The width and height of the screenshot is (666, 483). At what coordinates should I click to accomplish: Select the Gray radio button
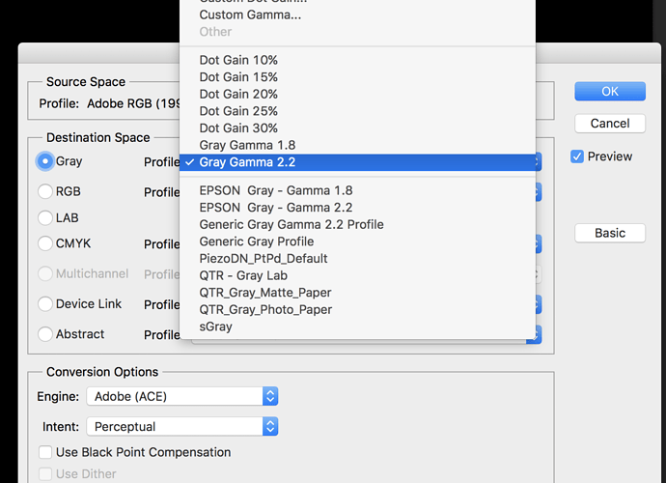pyautogui.click(x=45, y=161)
